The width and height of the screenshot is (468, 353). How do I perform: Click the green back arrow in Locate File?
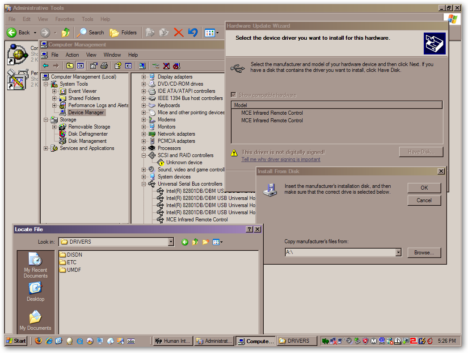(185, 242)
